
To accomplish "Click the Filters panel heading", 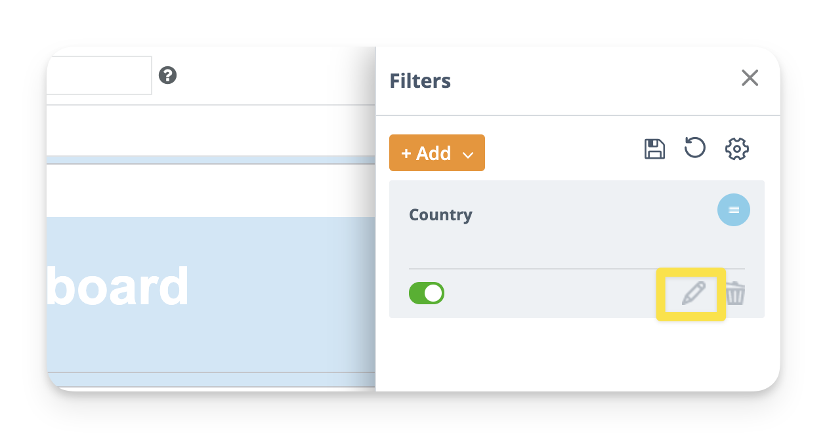I will 420,81.
